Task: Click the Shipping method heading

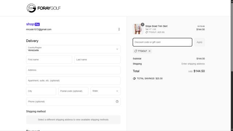Action: pos(36,111)
